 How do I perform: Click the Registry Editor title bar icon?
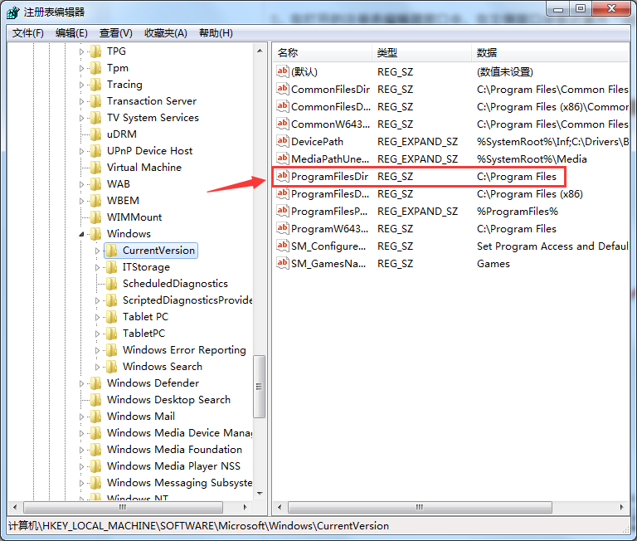(12, 12)
